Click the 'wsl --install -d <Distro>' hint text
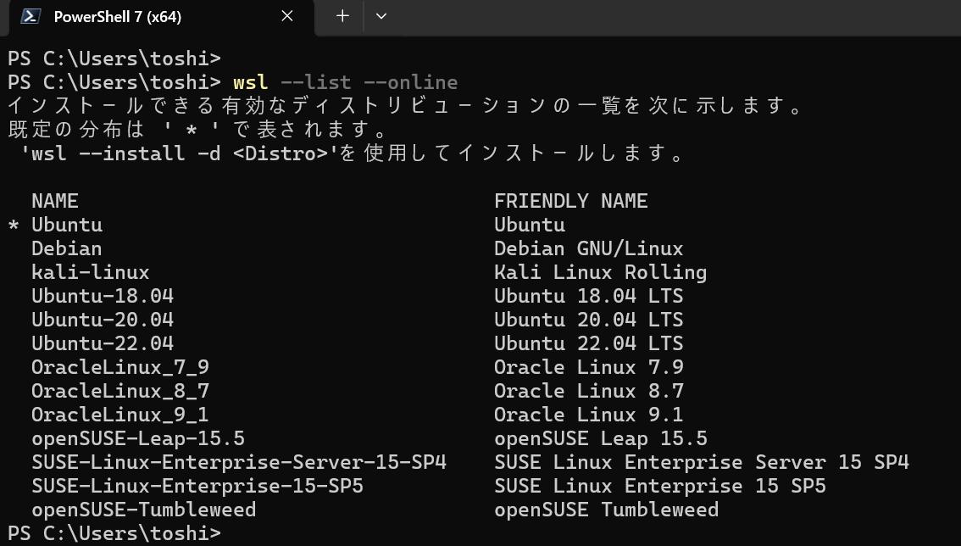 pyautogui.click(x=180, y=153)
